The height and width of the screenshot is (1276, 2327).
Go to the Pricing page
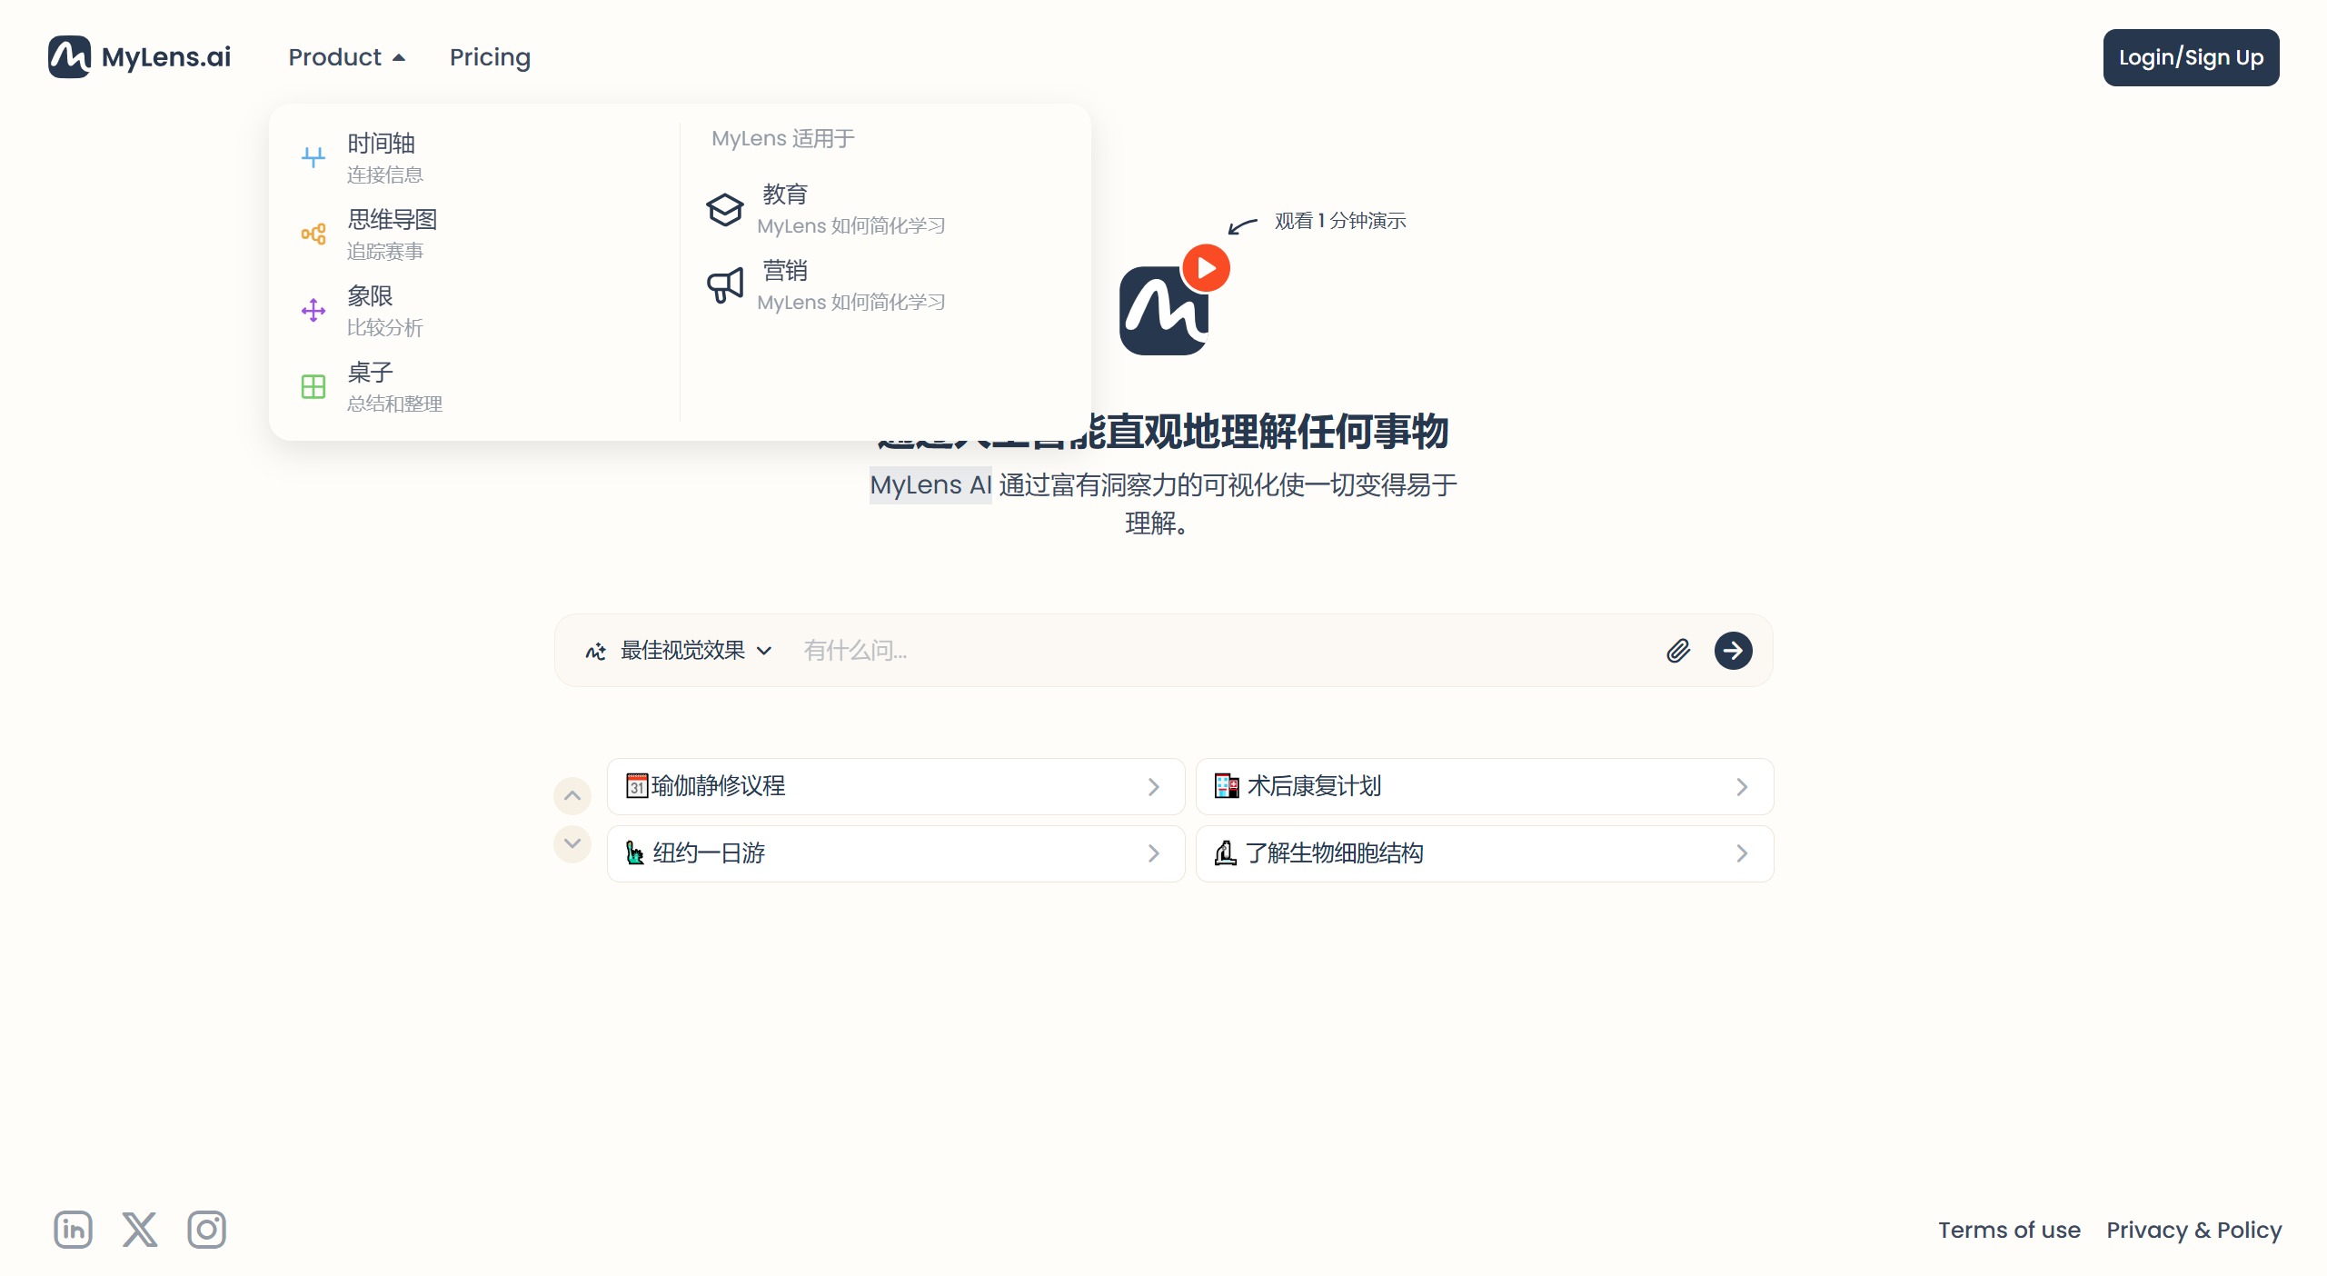[490, 57]
